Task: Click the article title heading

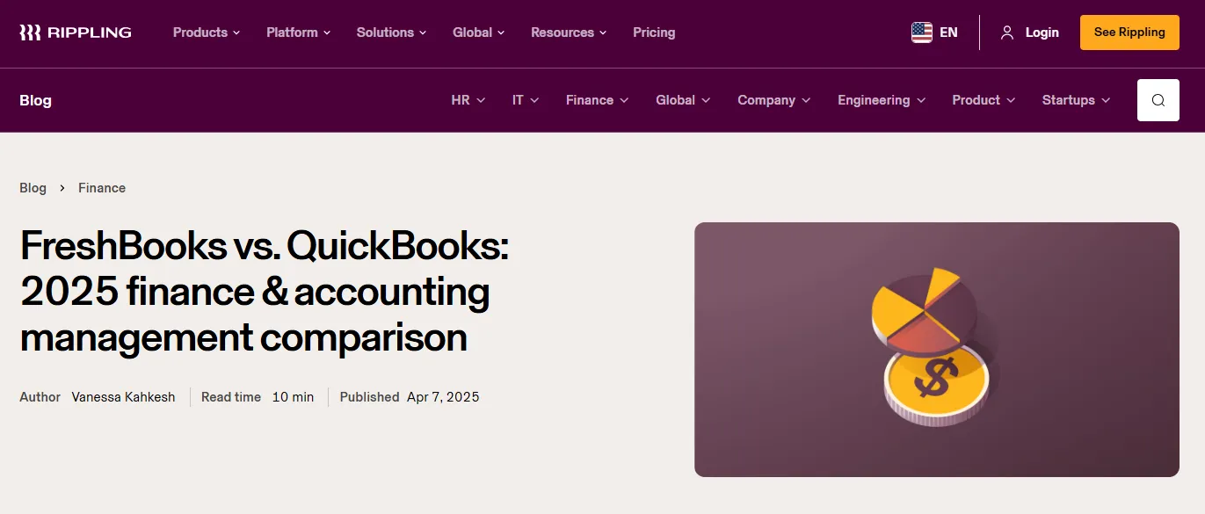Action: tap(265, 292)
